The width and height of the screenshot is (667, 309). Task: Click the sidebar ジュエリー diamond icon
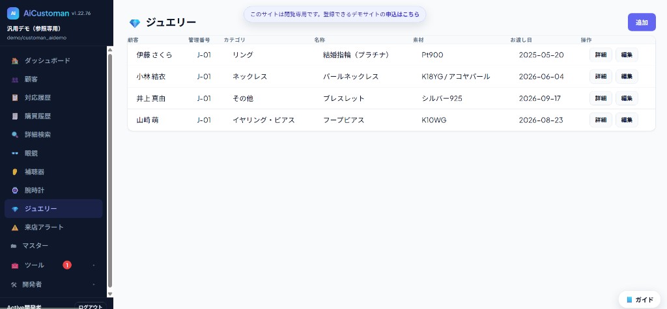tap(15, 209)
